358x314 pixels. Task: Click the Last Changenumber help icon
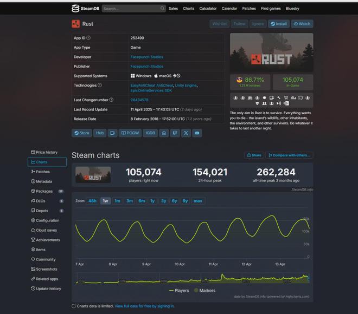(x=111, y=100)
